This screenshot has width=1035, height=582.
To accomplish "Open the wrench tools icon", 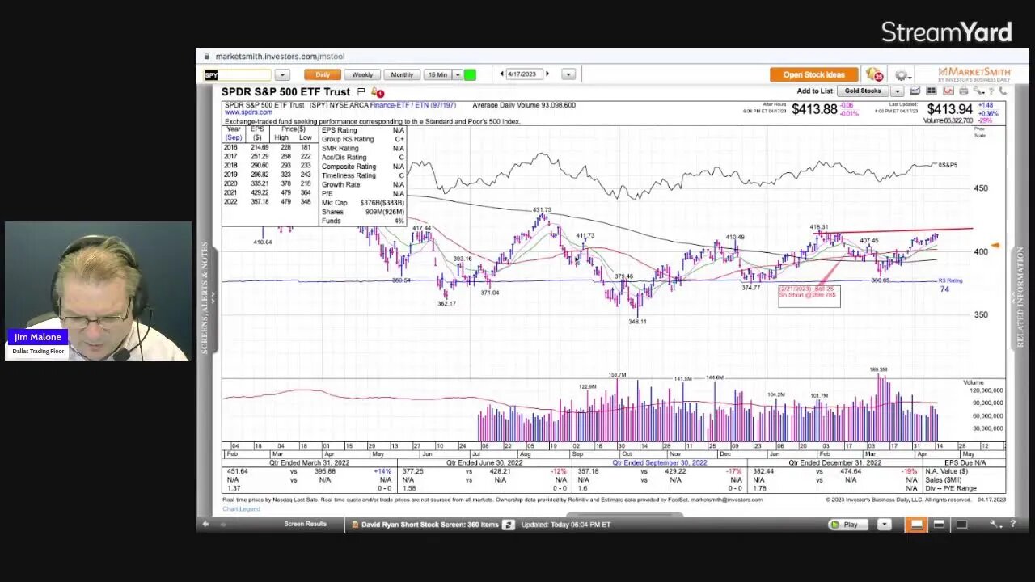I will pos(997,525).
